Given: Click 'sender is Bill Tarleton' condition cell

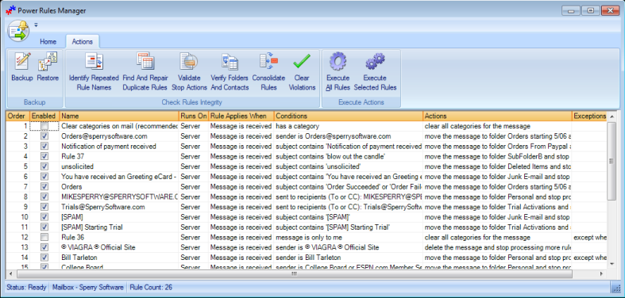Looking at the screenshot, I should [x=349, y=258].
